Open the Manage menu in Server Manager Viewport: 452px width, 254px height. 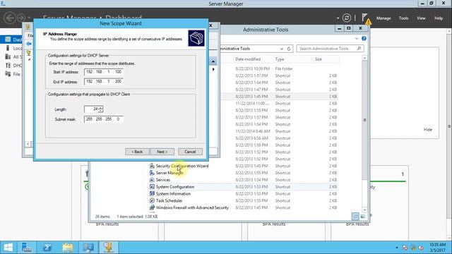tap(383, 18)
